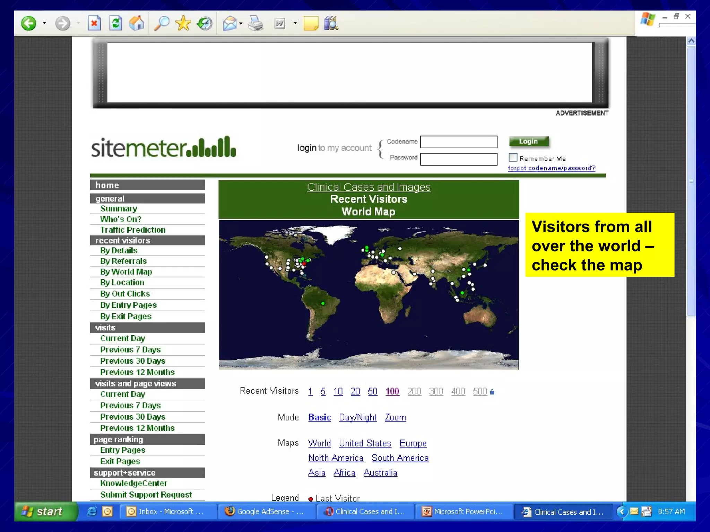Screen dimensions: 710x532
Task: Open Forward history dropdown arrow
Action: tap(78, 23)
